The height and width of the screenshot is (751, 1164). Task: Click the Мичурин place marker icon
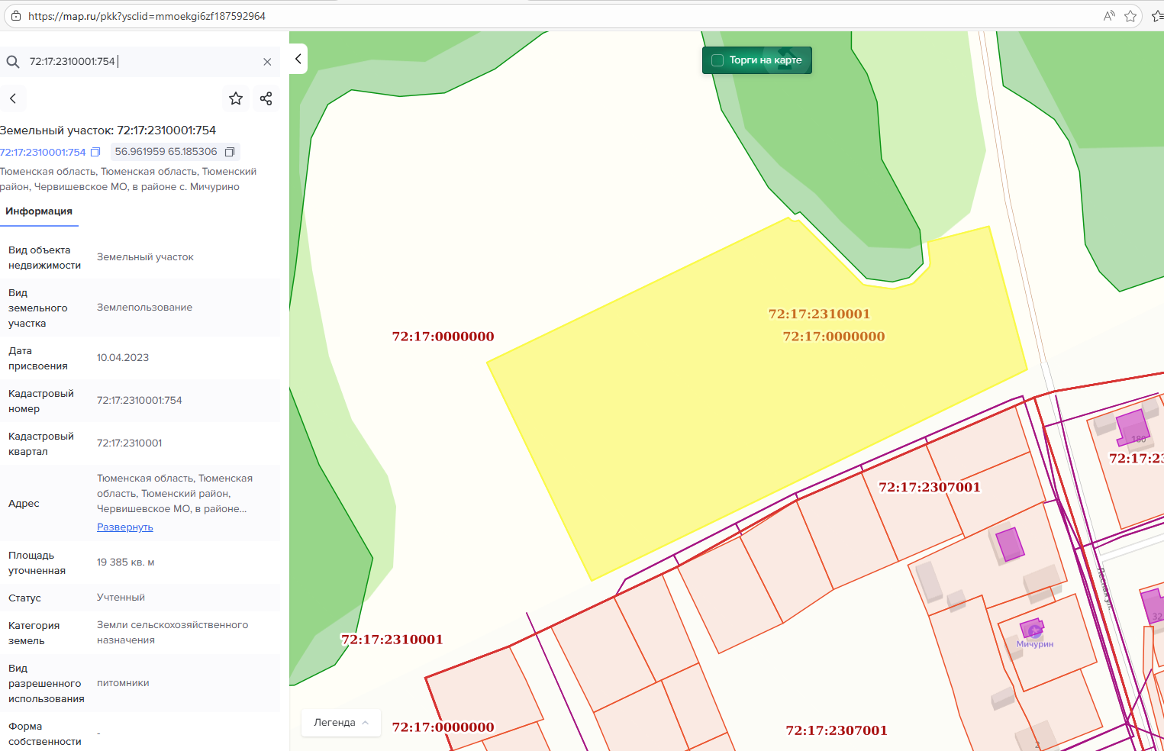(x=1034, y=630)
